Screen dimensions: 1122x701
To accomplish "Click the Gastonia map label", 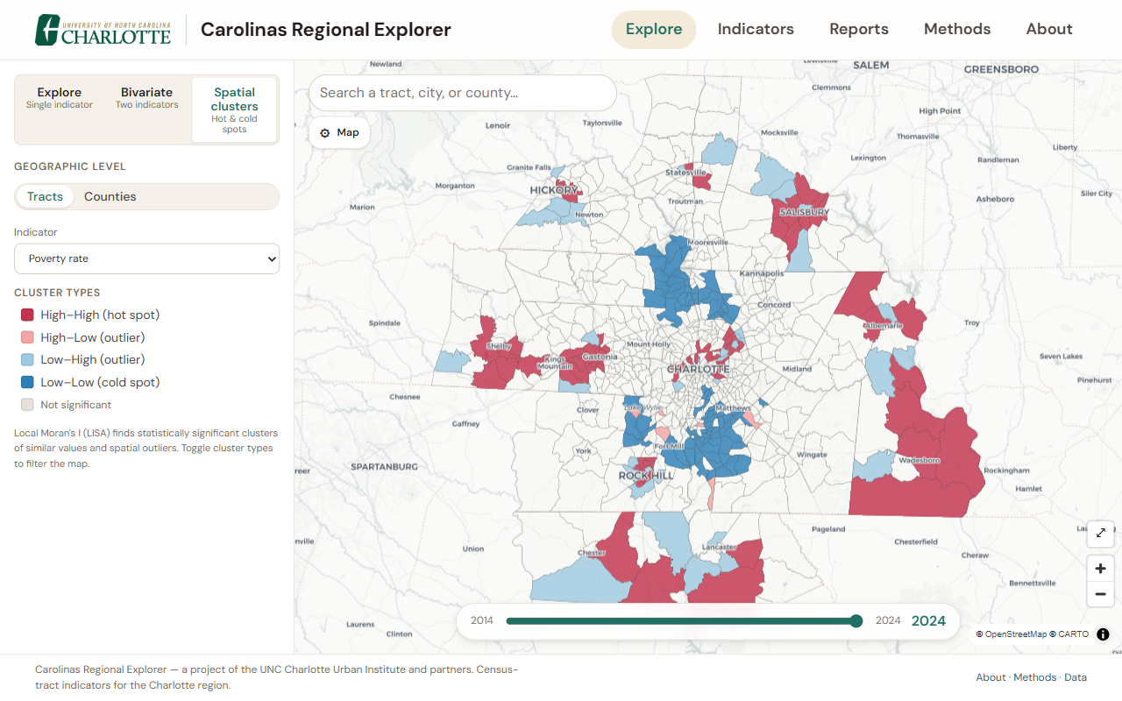I will tap(600, 357).
